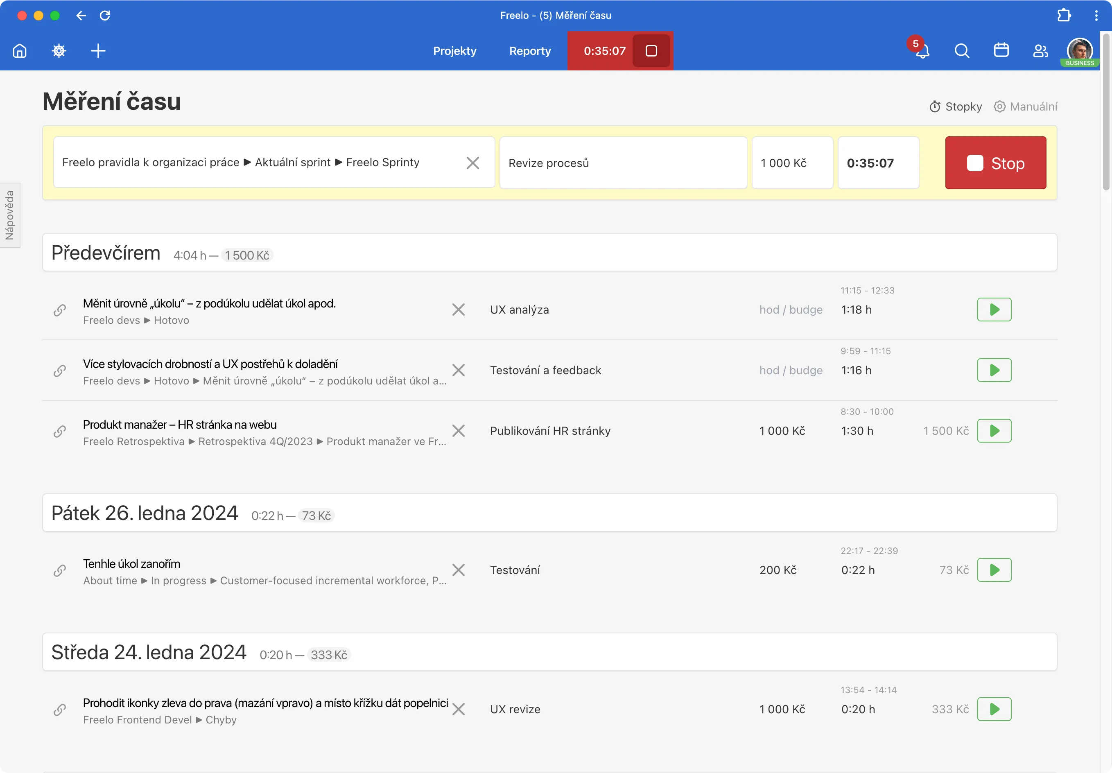
Task: Edit the 'UX revize' note
Action: (515, 710)
